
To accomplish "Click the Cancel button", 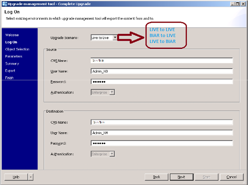I will (x=231, y=177).
